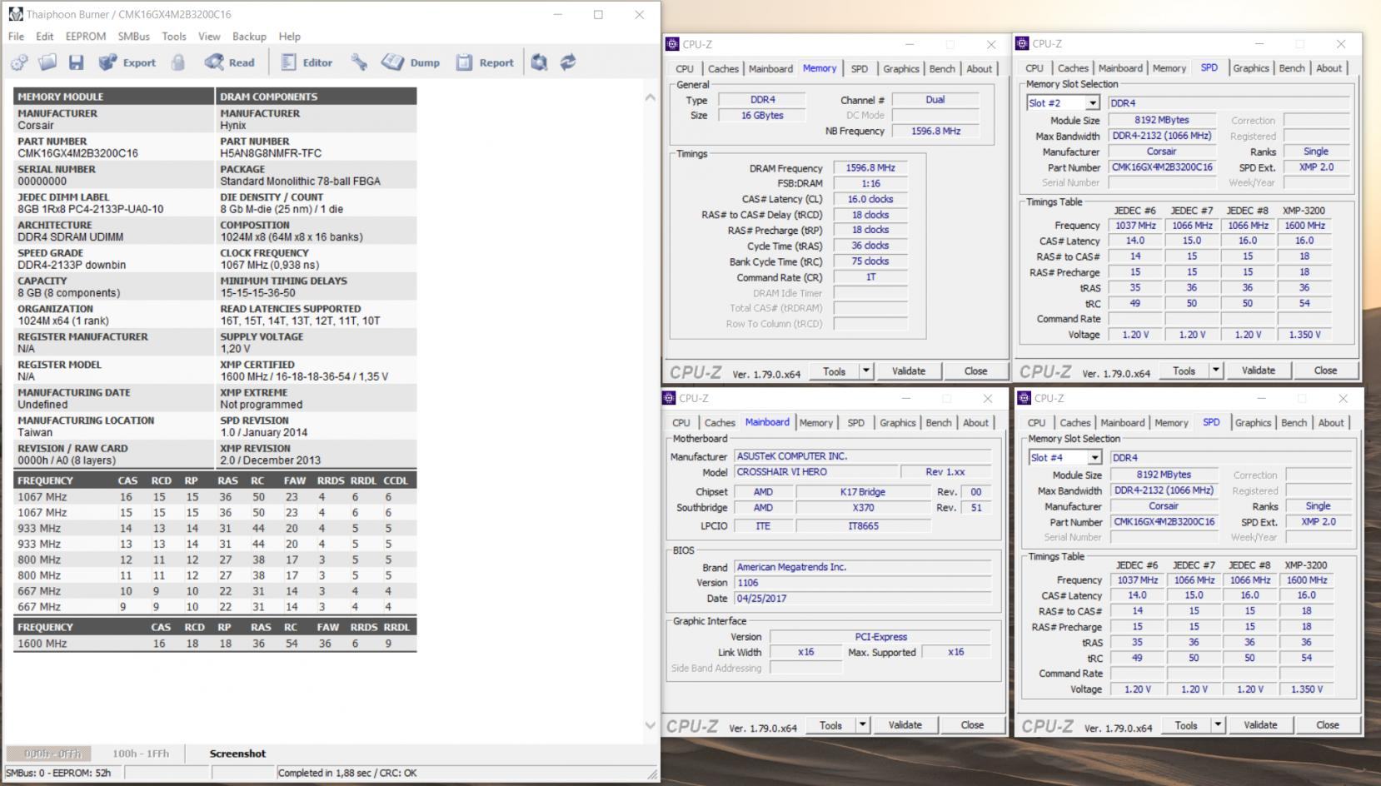Open Bench tab in CPU-Z Slot #2 window

(1292, 68)
